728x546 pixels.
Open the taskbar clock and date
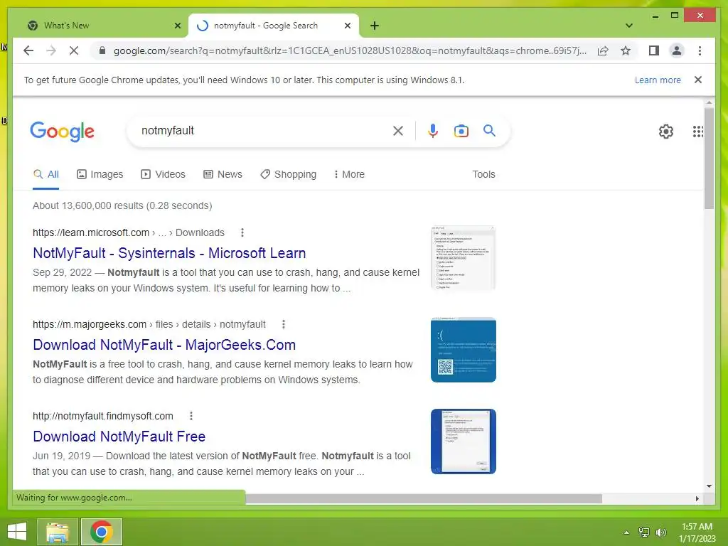point(697,532)
